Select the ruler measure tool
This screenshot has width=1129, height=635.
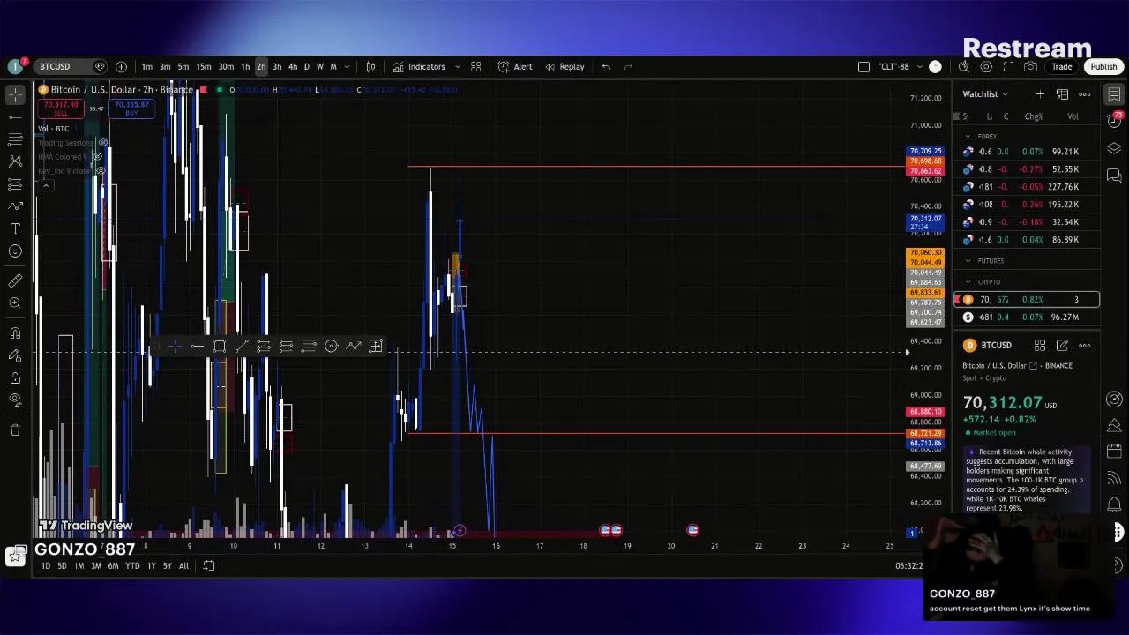(15, 280)
